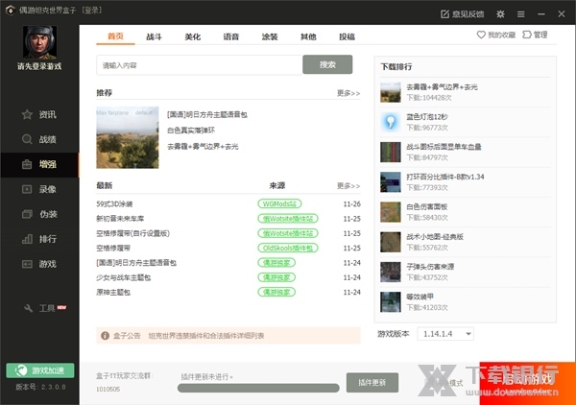Open recommended 去雾霾+雾气边界+去光 text
This screenshot has width=576, height=405.
point(203,147)
